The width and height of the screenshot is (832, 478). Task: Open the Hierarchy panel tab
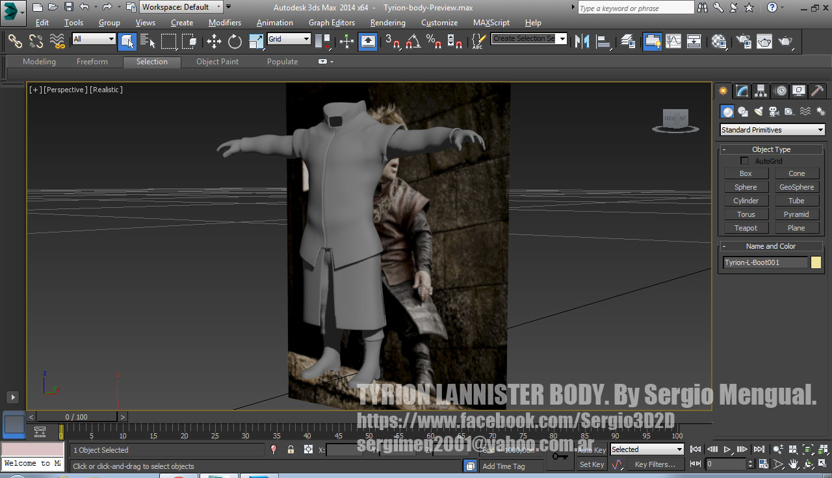click(x=761, y=91)
